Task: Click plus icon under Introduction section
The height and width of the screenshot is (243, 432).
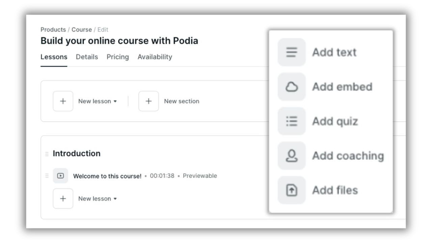Action: click(x=63, y=199)
